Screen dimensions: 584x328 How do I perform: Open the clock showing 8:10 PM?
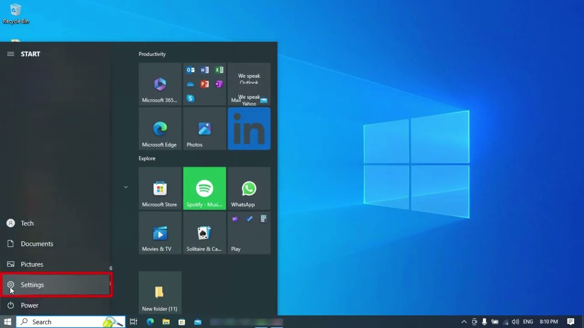[548, 322]
